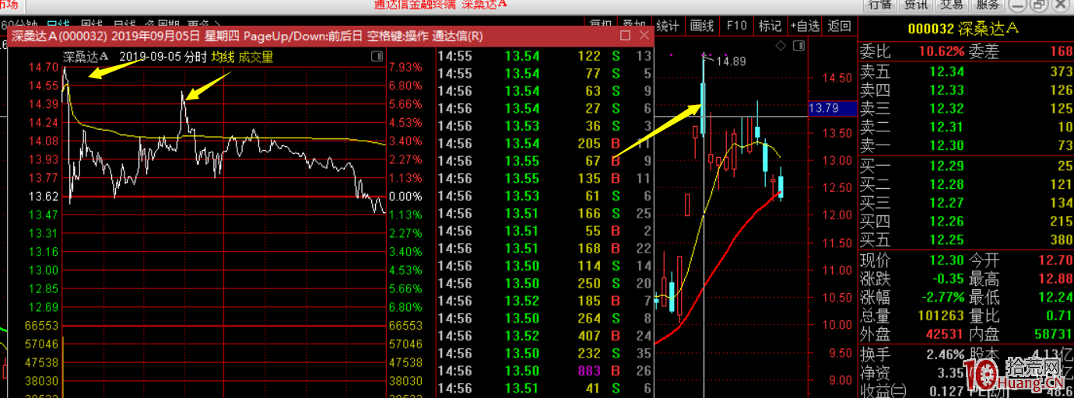This screenshot has height=398, width=1074.
Task: Toggle the 均线 average line label
Action: tap(223, 57)
